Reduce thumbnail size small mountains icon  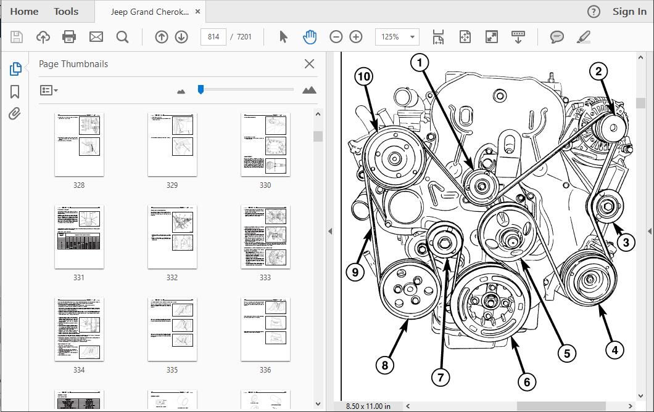181,91
